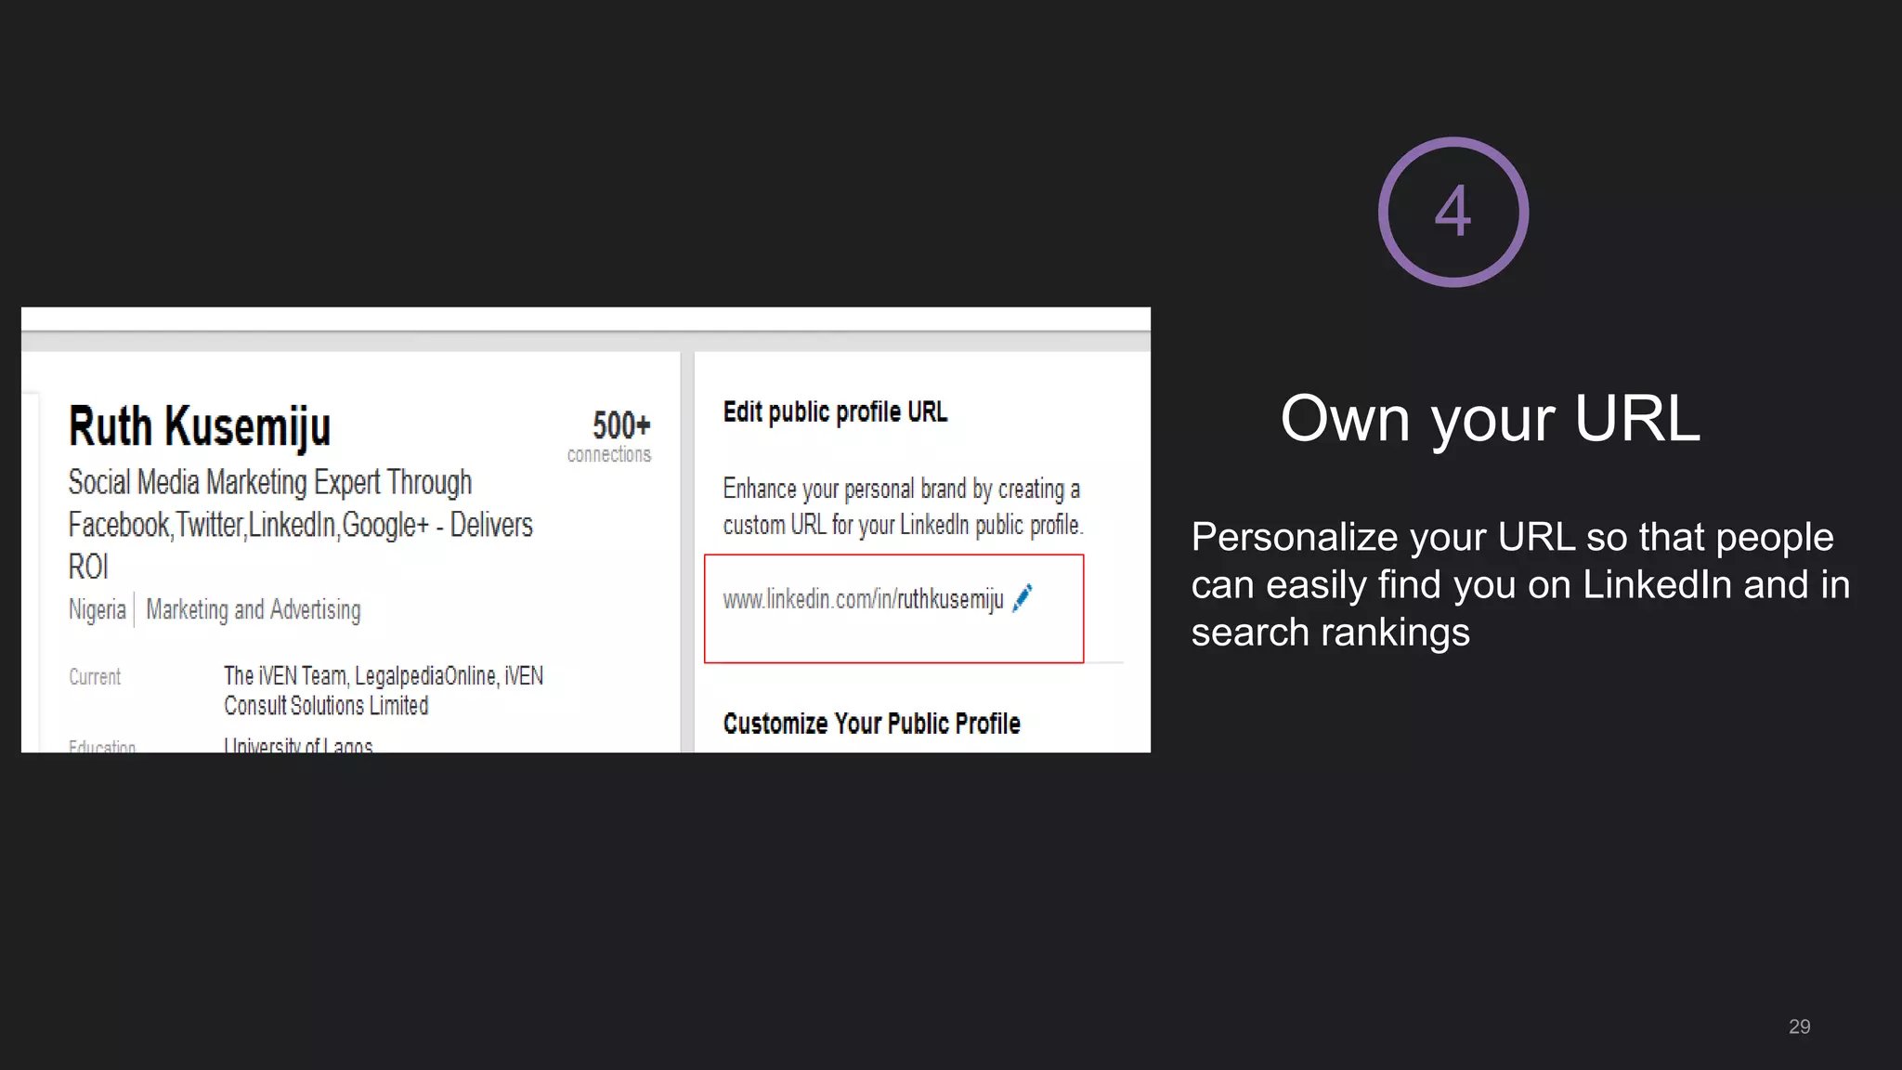Open the www.linkedin.com/in/ruthkusemiju URL

pyautogui.click(x=863, y=599)
